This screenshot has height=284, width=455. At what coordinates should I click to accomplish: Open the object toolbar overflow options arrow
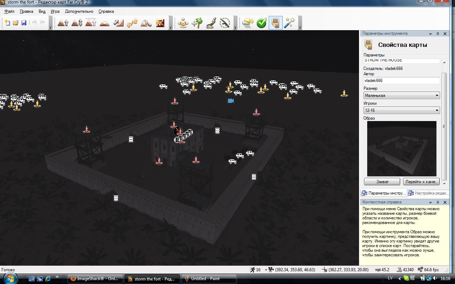tap(236, 27)
